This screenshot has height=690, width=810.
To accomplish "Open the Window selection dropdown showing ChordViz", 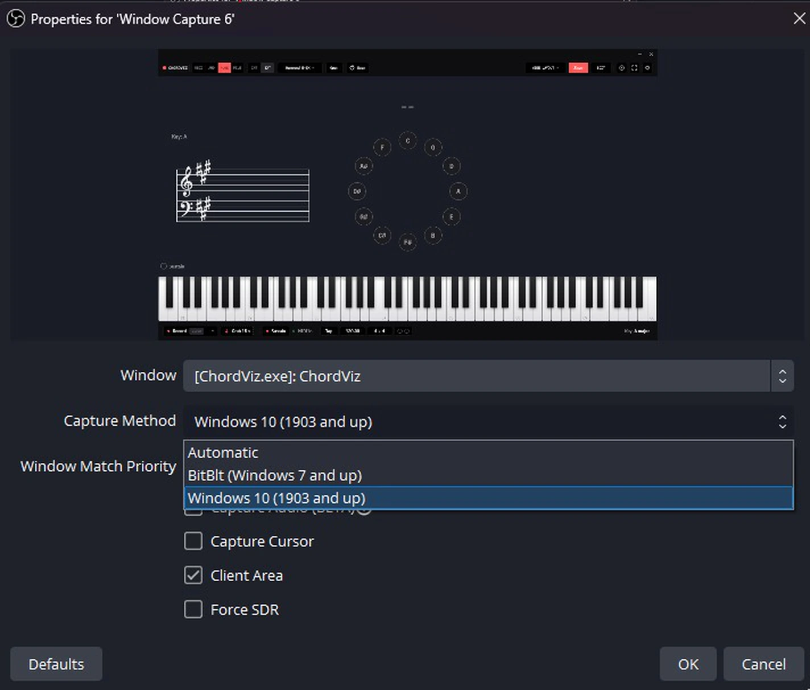I will (x=488, y=376).
